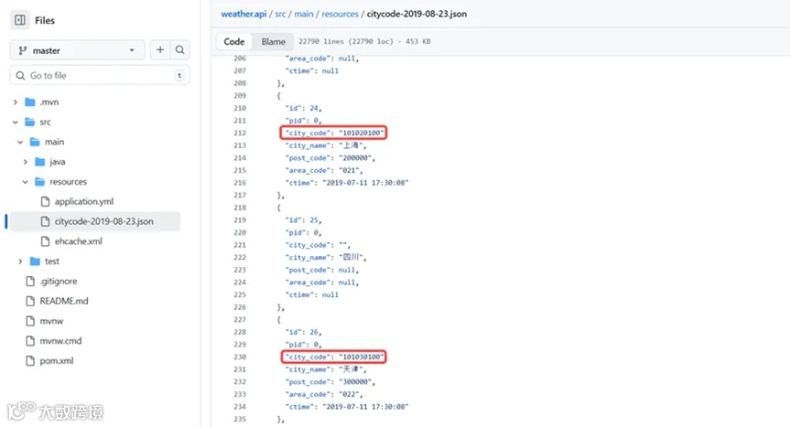The width and height of the screenshot is (790, 427).
Task: Open the README.md file
Action: [x=64, y=301]
